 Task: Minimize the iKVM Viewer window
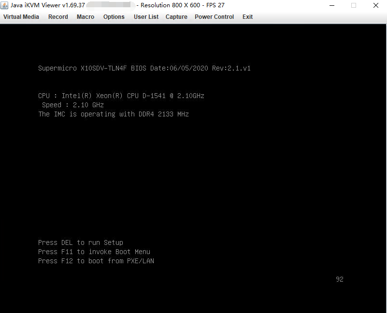[x=332, y=5]
